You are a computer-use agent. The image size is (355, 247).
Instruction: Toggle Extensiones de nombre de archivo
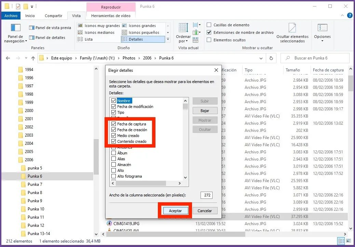[209, 32]
